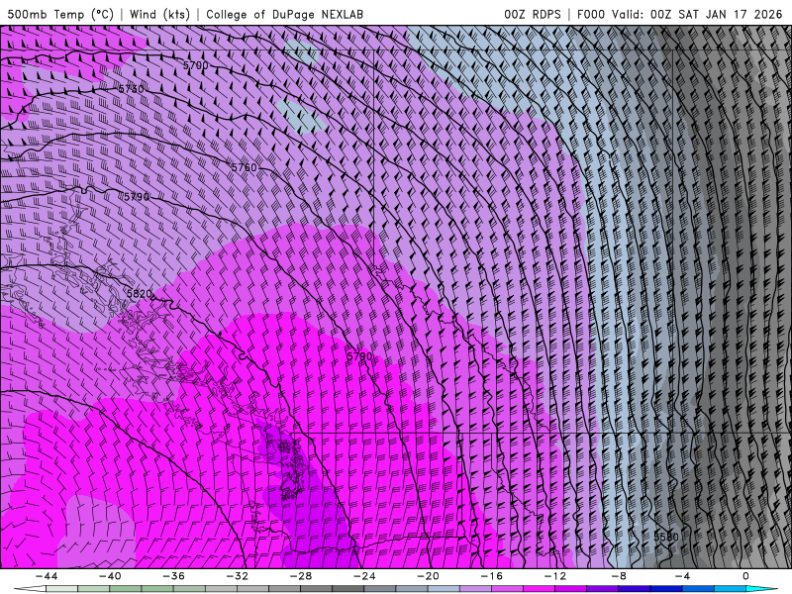The width and height of the screenshot is (792, 594).
Task: Click the -32 tick label on the colorbar
Action: (238, 576)
